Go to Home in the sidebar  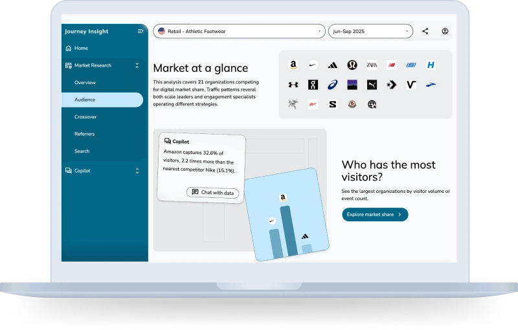point(81,48)
